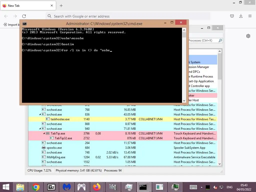
Task: Select svchost.exe with PID 1552
Action: coord(123,162)
